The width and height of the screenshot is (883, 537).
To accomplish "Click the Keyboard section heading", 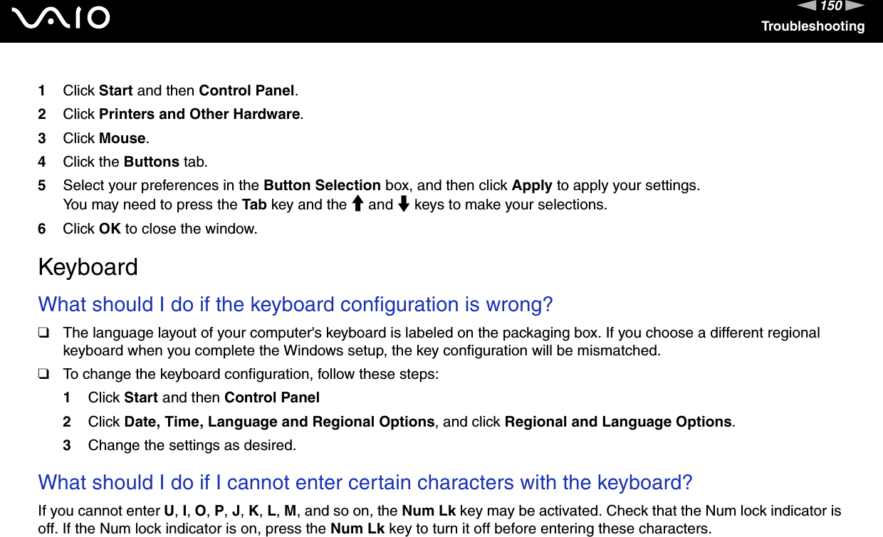I will pos(88,268).
